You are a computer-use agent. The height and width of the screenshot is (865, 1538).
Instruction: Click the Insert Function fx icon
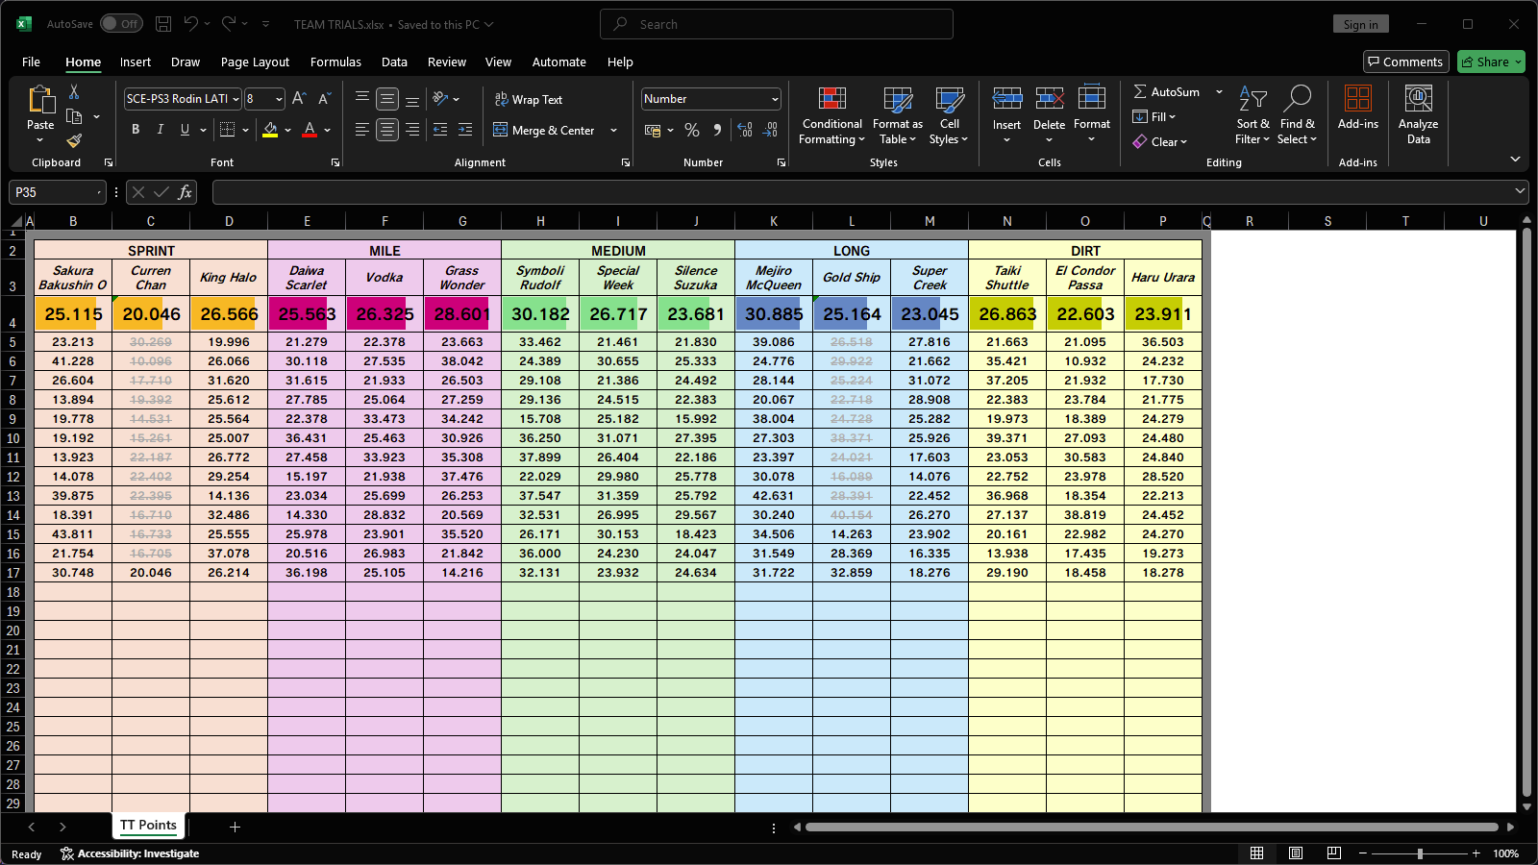point(185,192)
